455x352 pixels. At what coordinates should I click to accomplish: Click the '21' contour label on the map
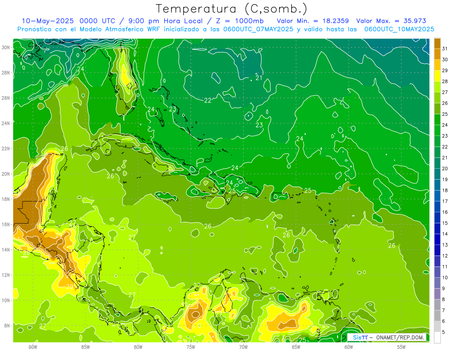point(259,78)
